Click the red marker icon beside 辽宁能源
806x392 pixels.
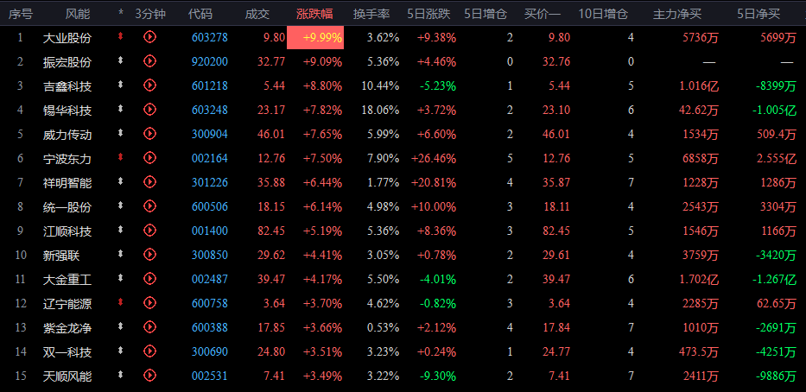(x=121, y=301)
